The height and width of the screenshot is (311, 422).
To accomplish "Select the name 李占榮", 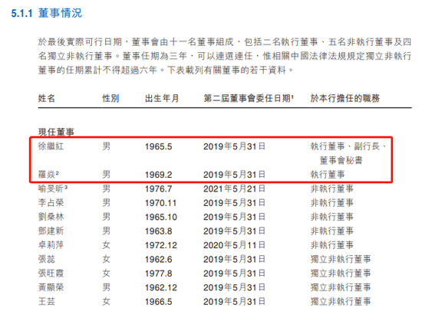I will point(51,203).
